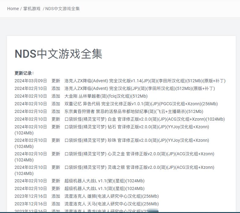Select 东京黄昏狩猎者 entry
This screenshot has height=213, width=240.
[x=134, y=112]
